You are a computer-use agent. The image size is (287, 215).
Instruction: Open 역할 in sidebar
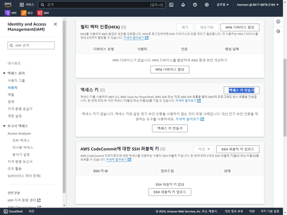click(11, 95)
